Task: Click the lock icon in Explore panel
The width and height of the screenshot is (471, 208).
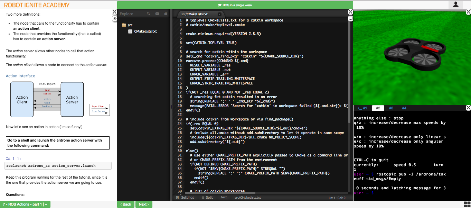Action: point(166,14)
